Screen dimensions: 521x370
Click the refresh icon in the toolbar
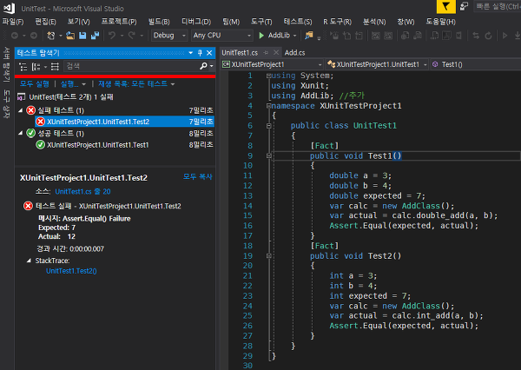click(x=488, y=36)
